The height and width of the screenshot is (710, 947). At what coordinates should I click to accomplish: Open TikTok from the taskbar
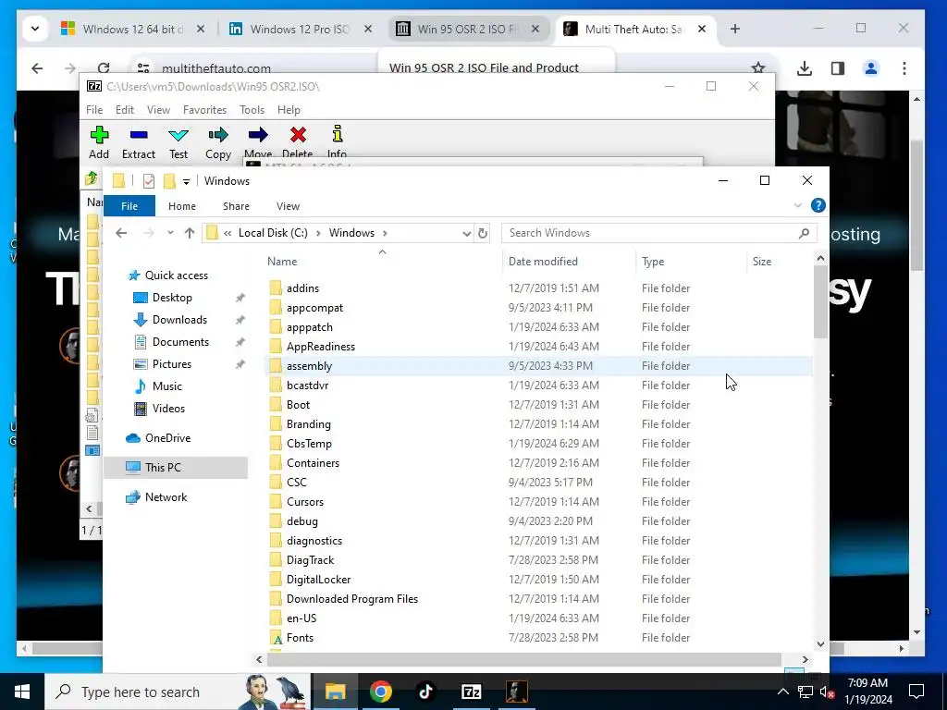tap(425, 692)
